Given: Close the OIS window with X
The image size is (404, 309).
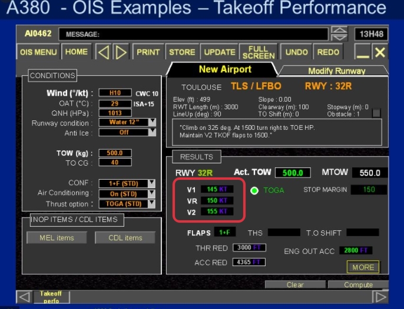Looking at the screenshot, I should 380,52.
